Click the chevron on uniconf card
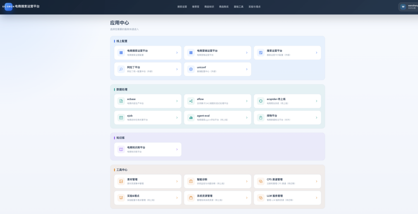 247,69
